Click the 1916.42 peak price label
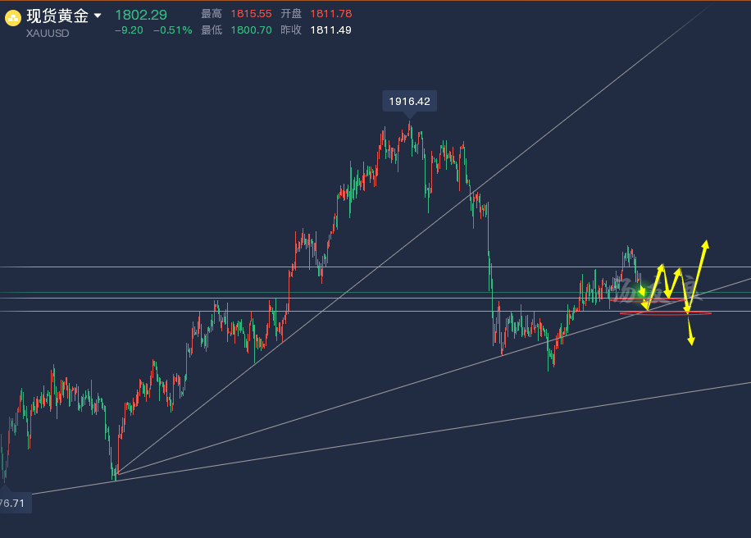 point(410,102)
